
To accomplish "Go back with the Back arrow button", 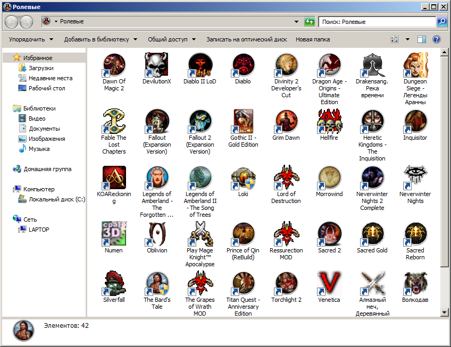I will [x=12, y=22].
